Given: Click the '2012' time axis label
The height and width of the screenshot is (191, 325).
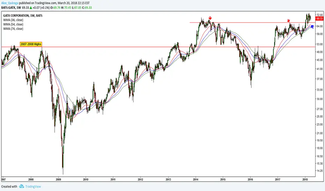Looking at the screenshot, I should click(141, 180).
